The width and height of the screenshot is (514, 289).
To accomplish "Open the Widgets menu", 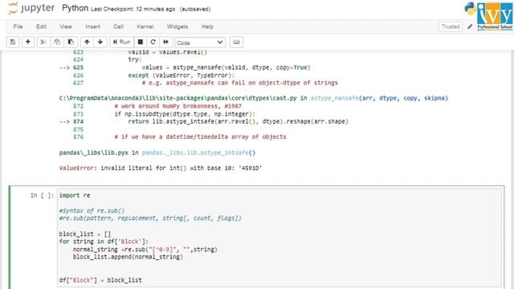I will coord(177,26).
